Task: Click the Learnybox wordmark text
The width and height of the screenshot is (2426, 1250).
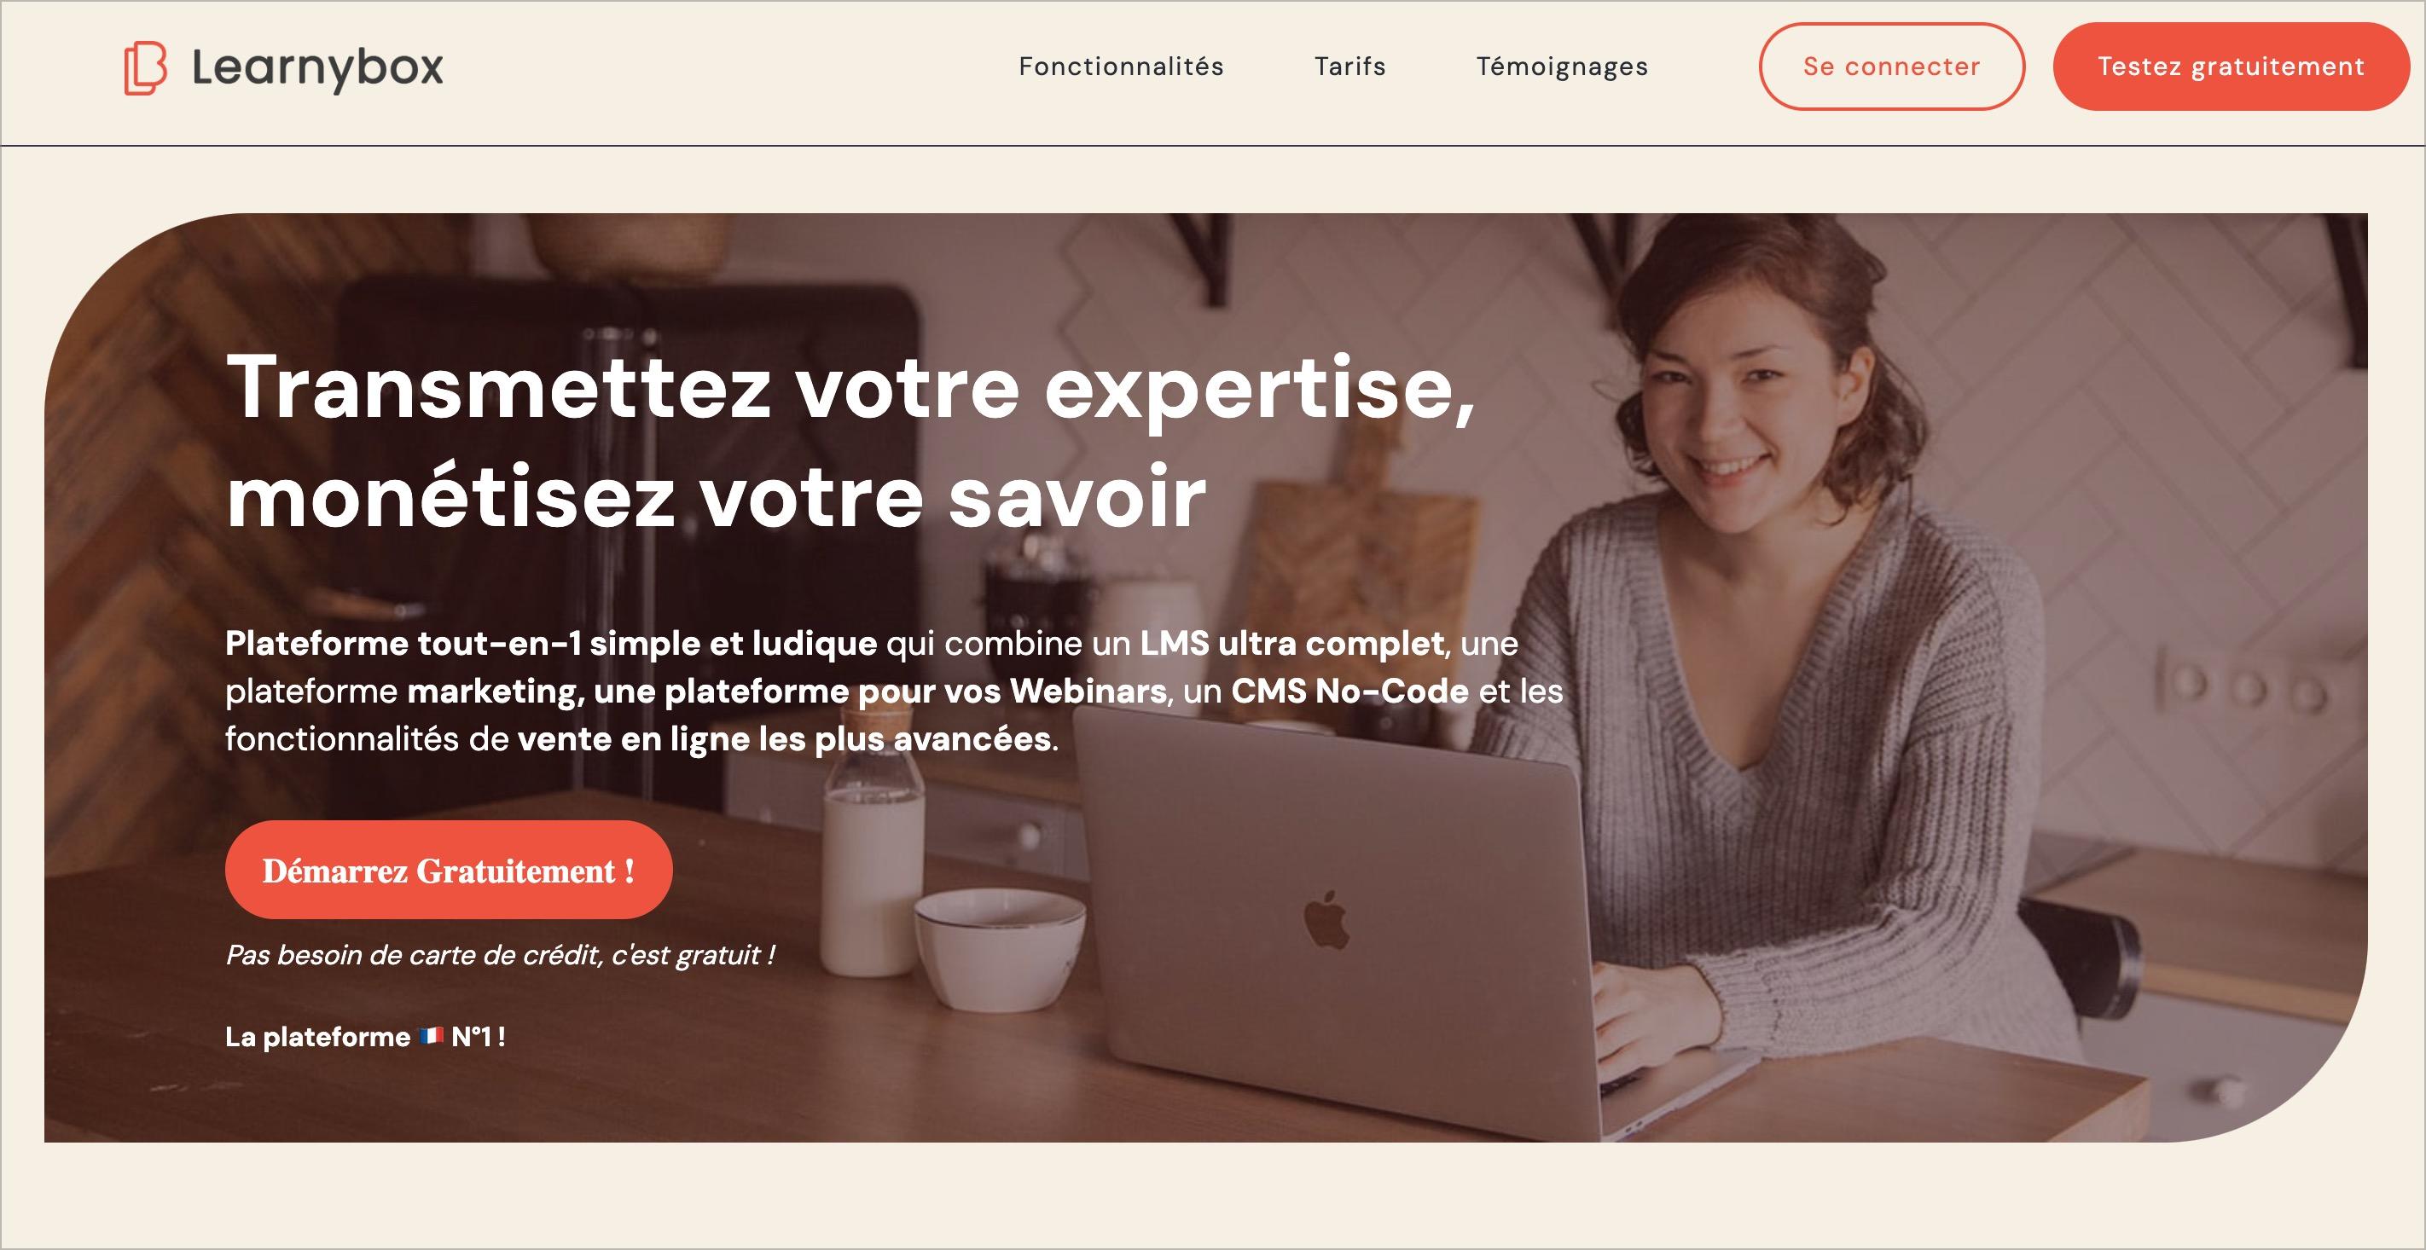Action: [317, 67]
